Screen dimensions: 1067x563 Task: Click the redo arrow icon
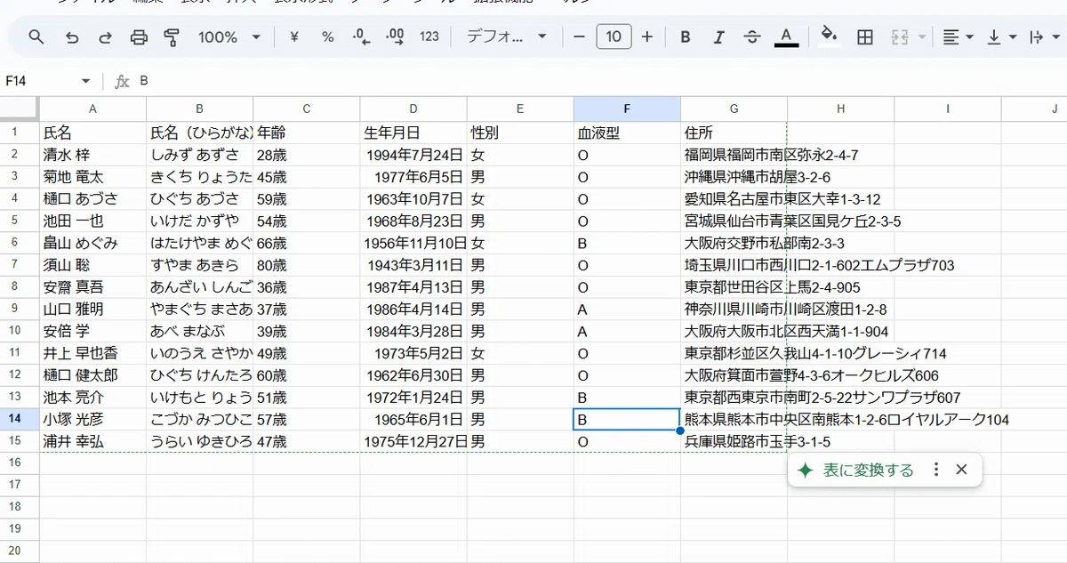click(105, 37)
